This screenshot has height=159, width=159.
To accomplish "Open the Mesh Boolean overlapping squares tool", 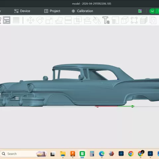I will (x=78, y=20).
